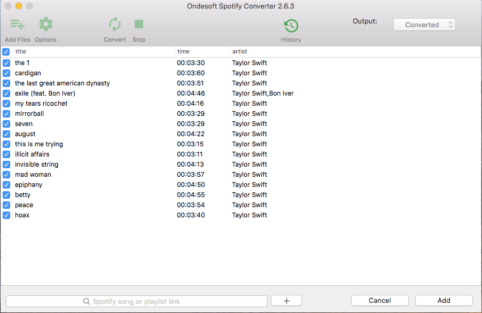Image resolution: width=482 pixels, height=313 pixels.
Task: Toggle the mad woman checkbox
Action: pyautogui.click(x=6, y=175)
